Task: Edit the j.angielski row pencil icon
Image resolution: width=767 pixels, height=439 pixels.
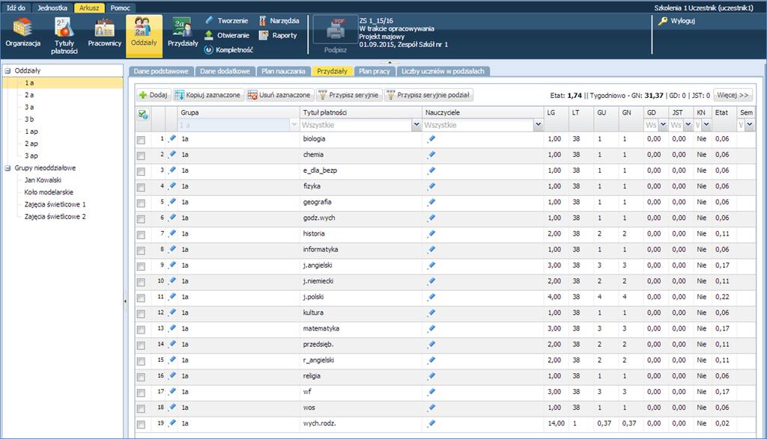Action: [172, 265]
